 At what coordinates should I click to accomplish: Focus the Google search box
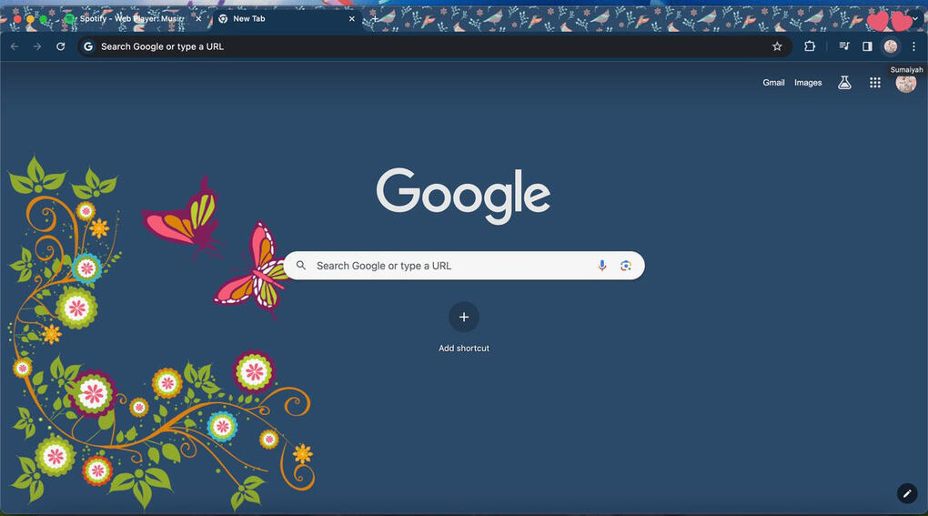464,266
